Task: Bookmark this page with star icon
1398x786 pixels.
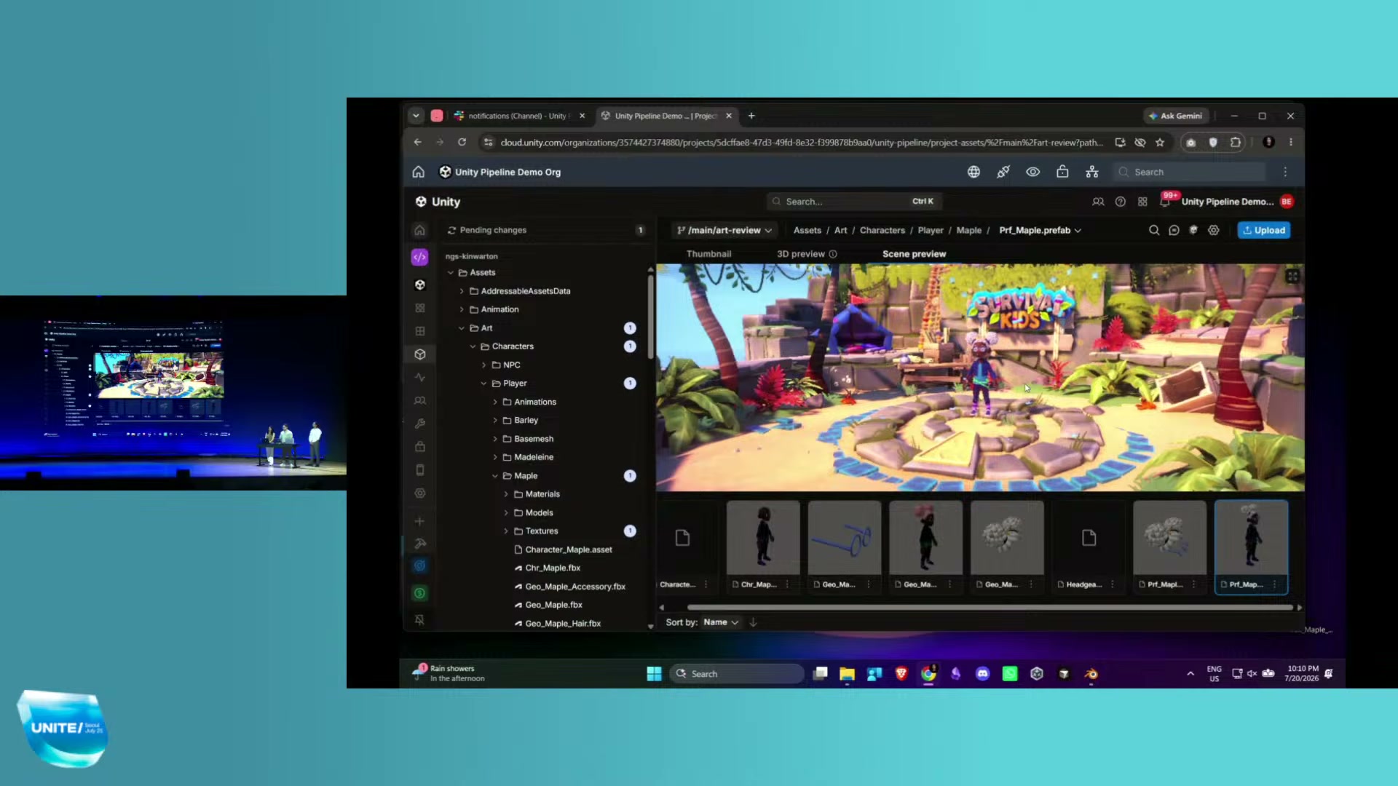Action: 1160,143
